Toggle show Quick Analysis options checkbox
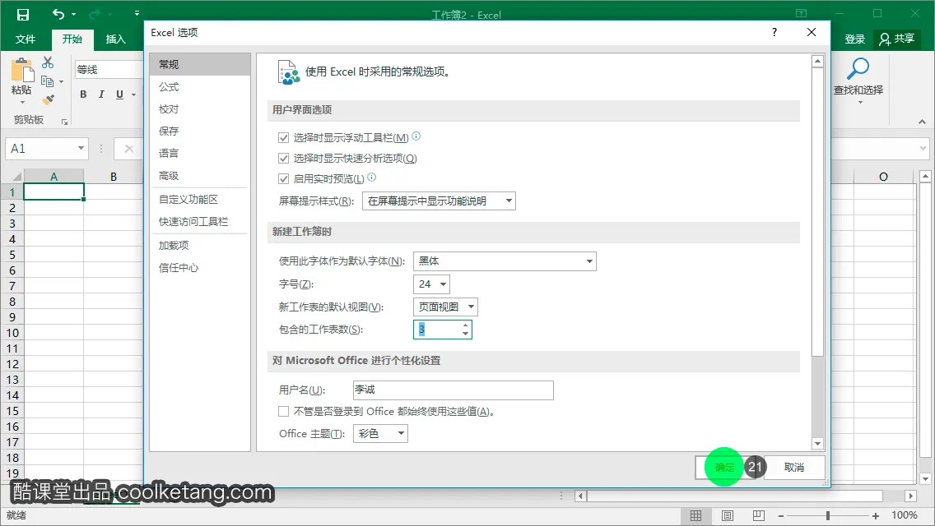This screenshot has width=935, height=526. pyautogui.click(x=284, y=159)
